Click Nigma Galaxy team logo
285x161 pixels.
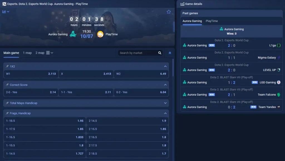click(x=279, y=58)
